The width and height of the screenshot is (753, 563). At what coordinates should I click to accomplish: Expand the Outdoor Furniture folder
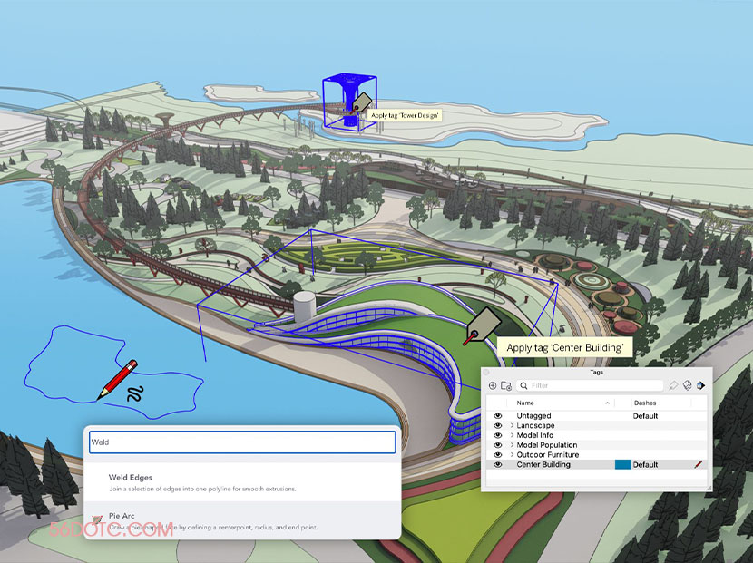point(512,455)
